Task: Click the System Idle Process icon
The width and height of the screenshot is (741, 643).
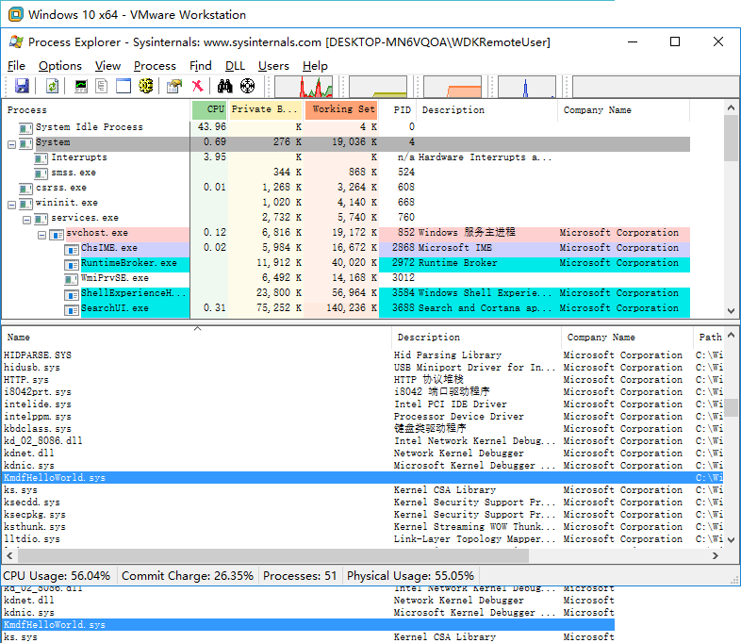Action: 25,128
